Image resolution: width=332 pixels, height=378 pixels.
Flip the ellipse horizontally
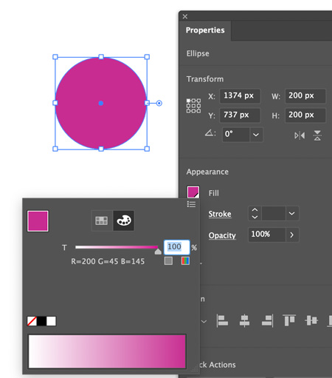tap(300, 135)
